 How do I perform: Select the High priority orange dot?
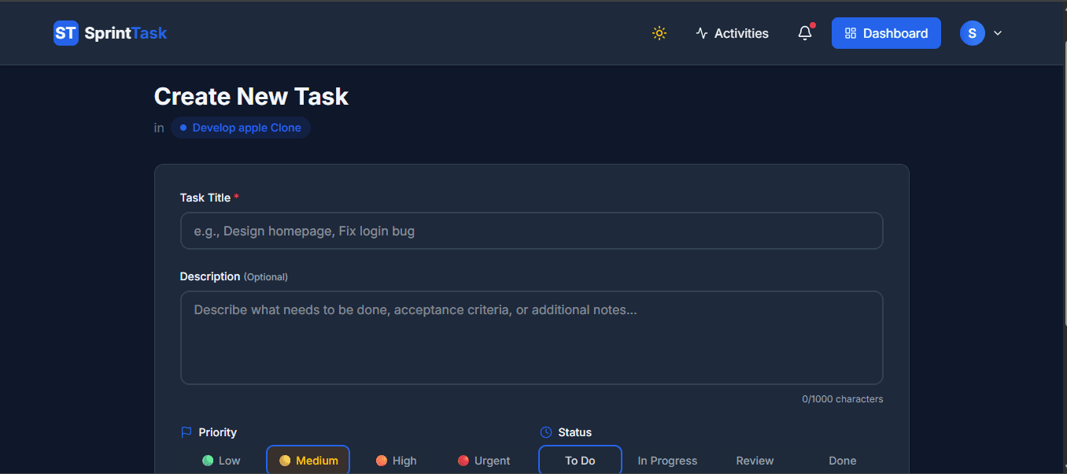click(382, 461)
